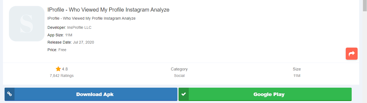The width and height of the screenshot is (367, 103).
Task: Click the Jul 27, 2020 release date
Action: tap(84, 42)
